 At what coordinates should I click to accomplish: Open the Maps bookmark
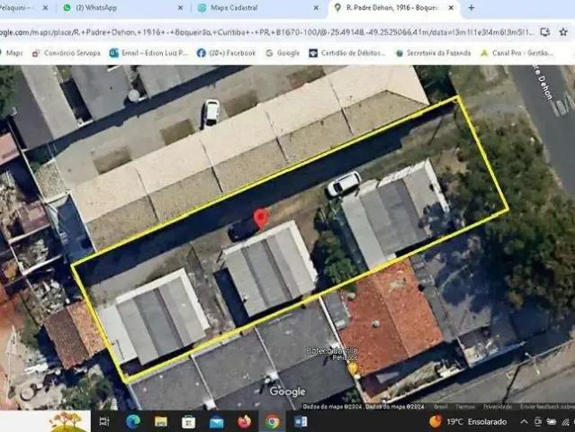point(11,53)
